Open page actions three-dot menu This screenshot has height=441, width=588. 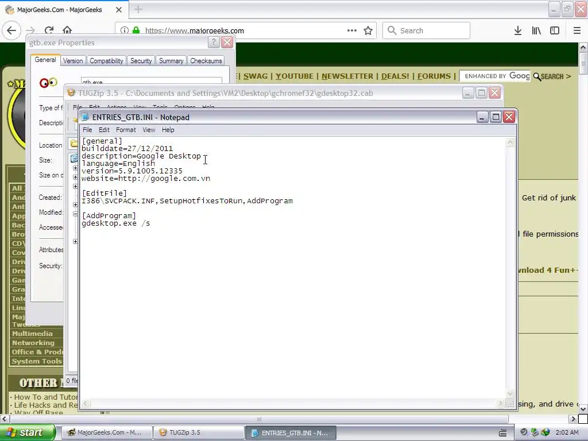point(352,30)
